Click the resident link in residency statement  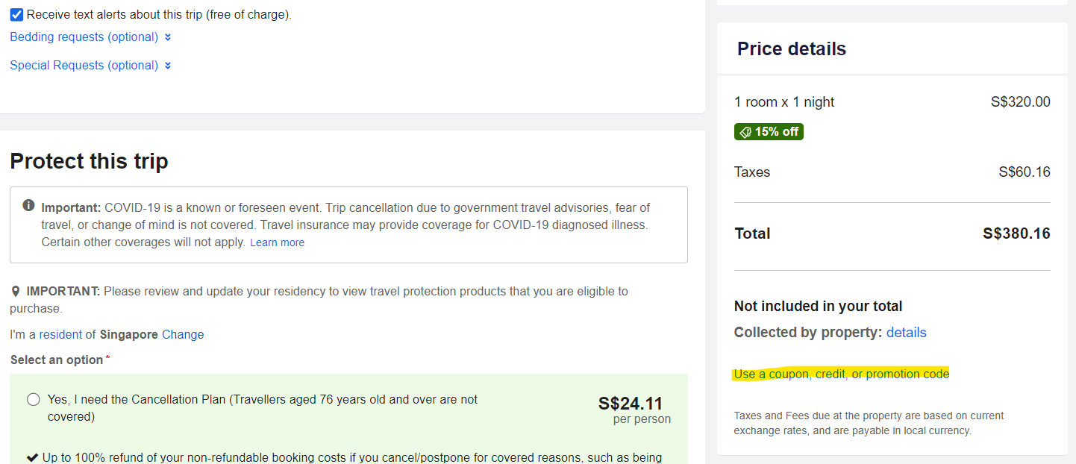[x=58, y=334]
